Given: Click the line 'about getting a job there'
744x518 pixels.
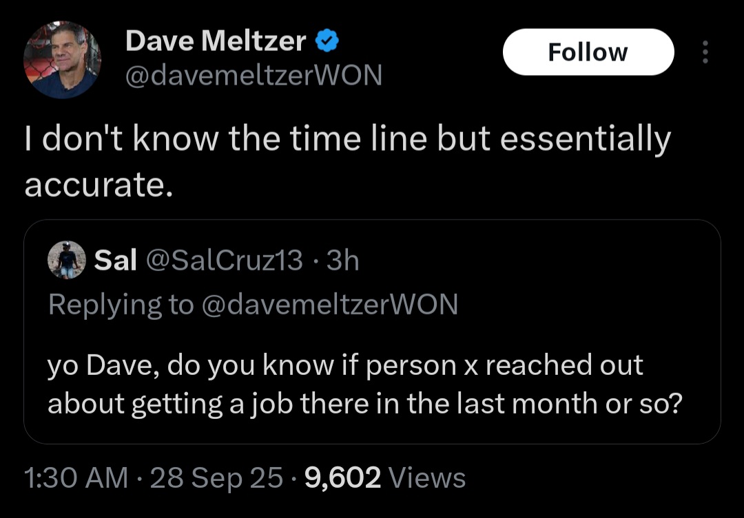Looking at the screenshot, I should pos(364,403).
